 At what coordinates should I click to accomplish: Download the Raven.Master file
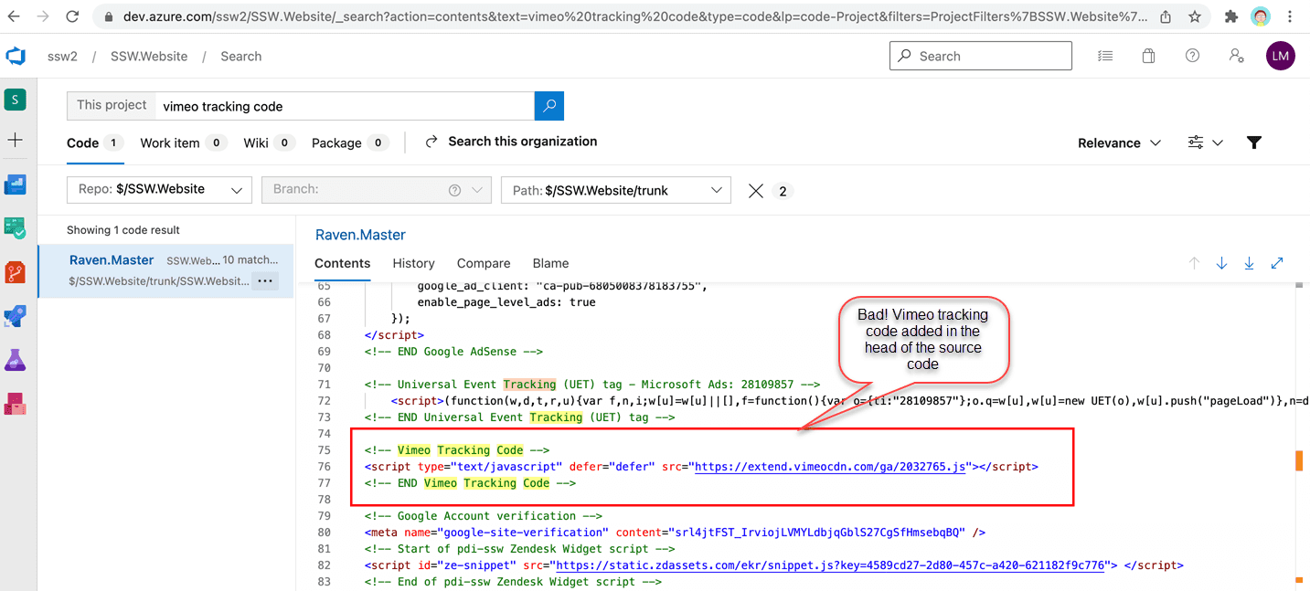(1249, 263)
